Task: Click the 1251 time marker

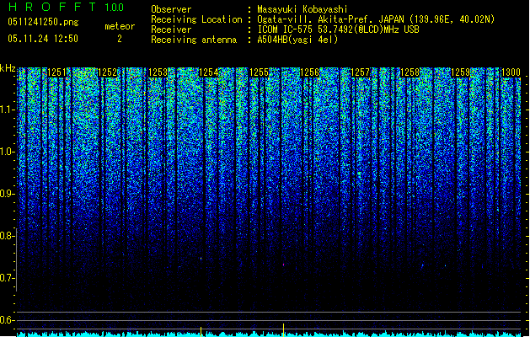Action: (x=56, y=72)
